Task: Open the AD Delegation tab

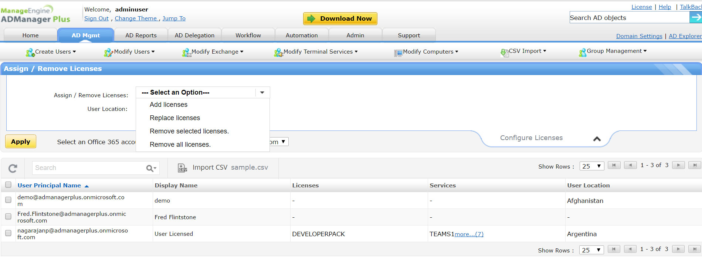Action: tap(194, 35)
